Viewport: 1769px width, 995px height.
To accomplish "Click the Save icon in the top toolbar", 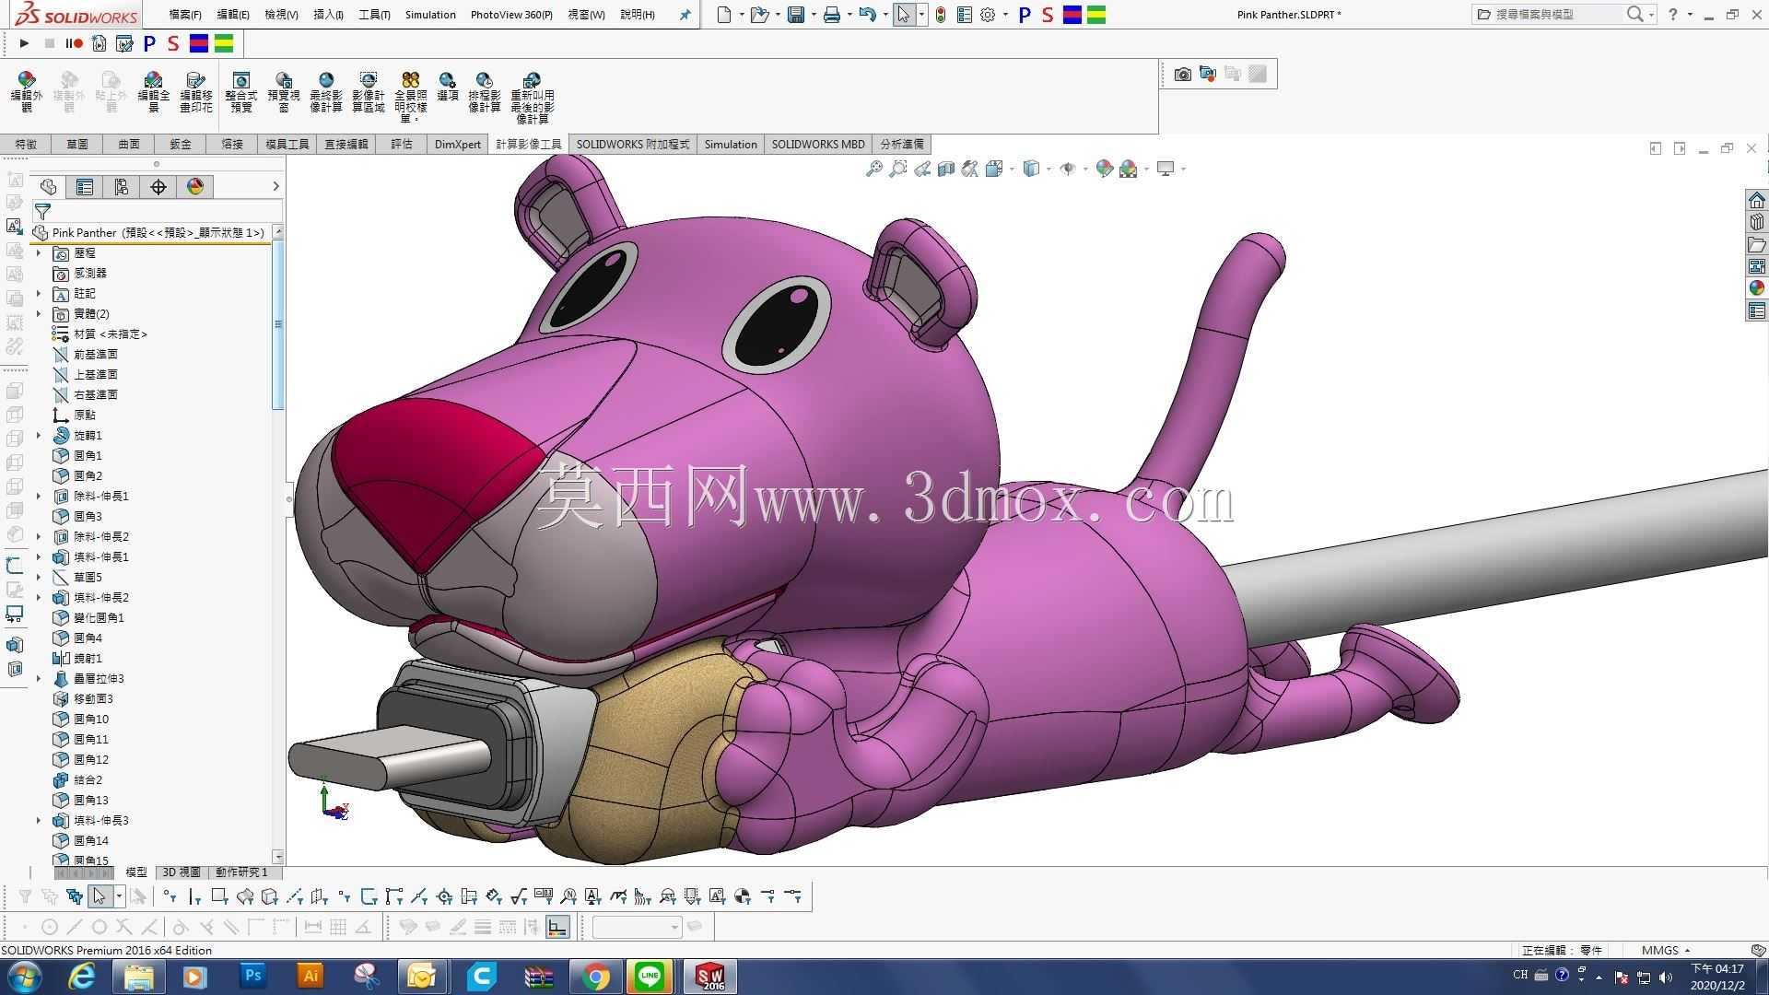I will [796, 15].
